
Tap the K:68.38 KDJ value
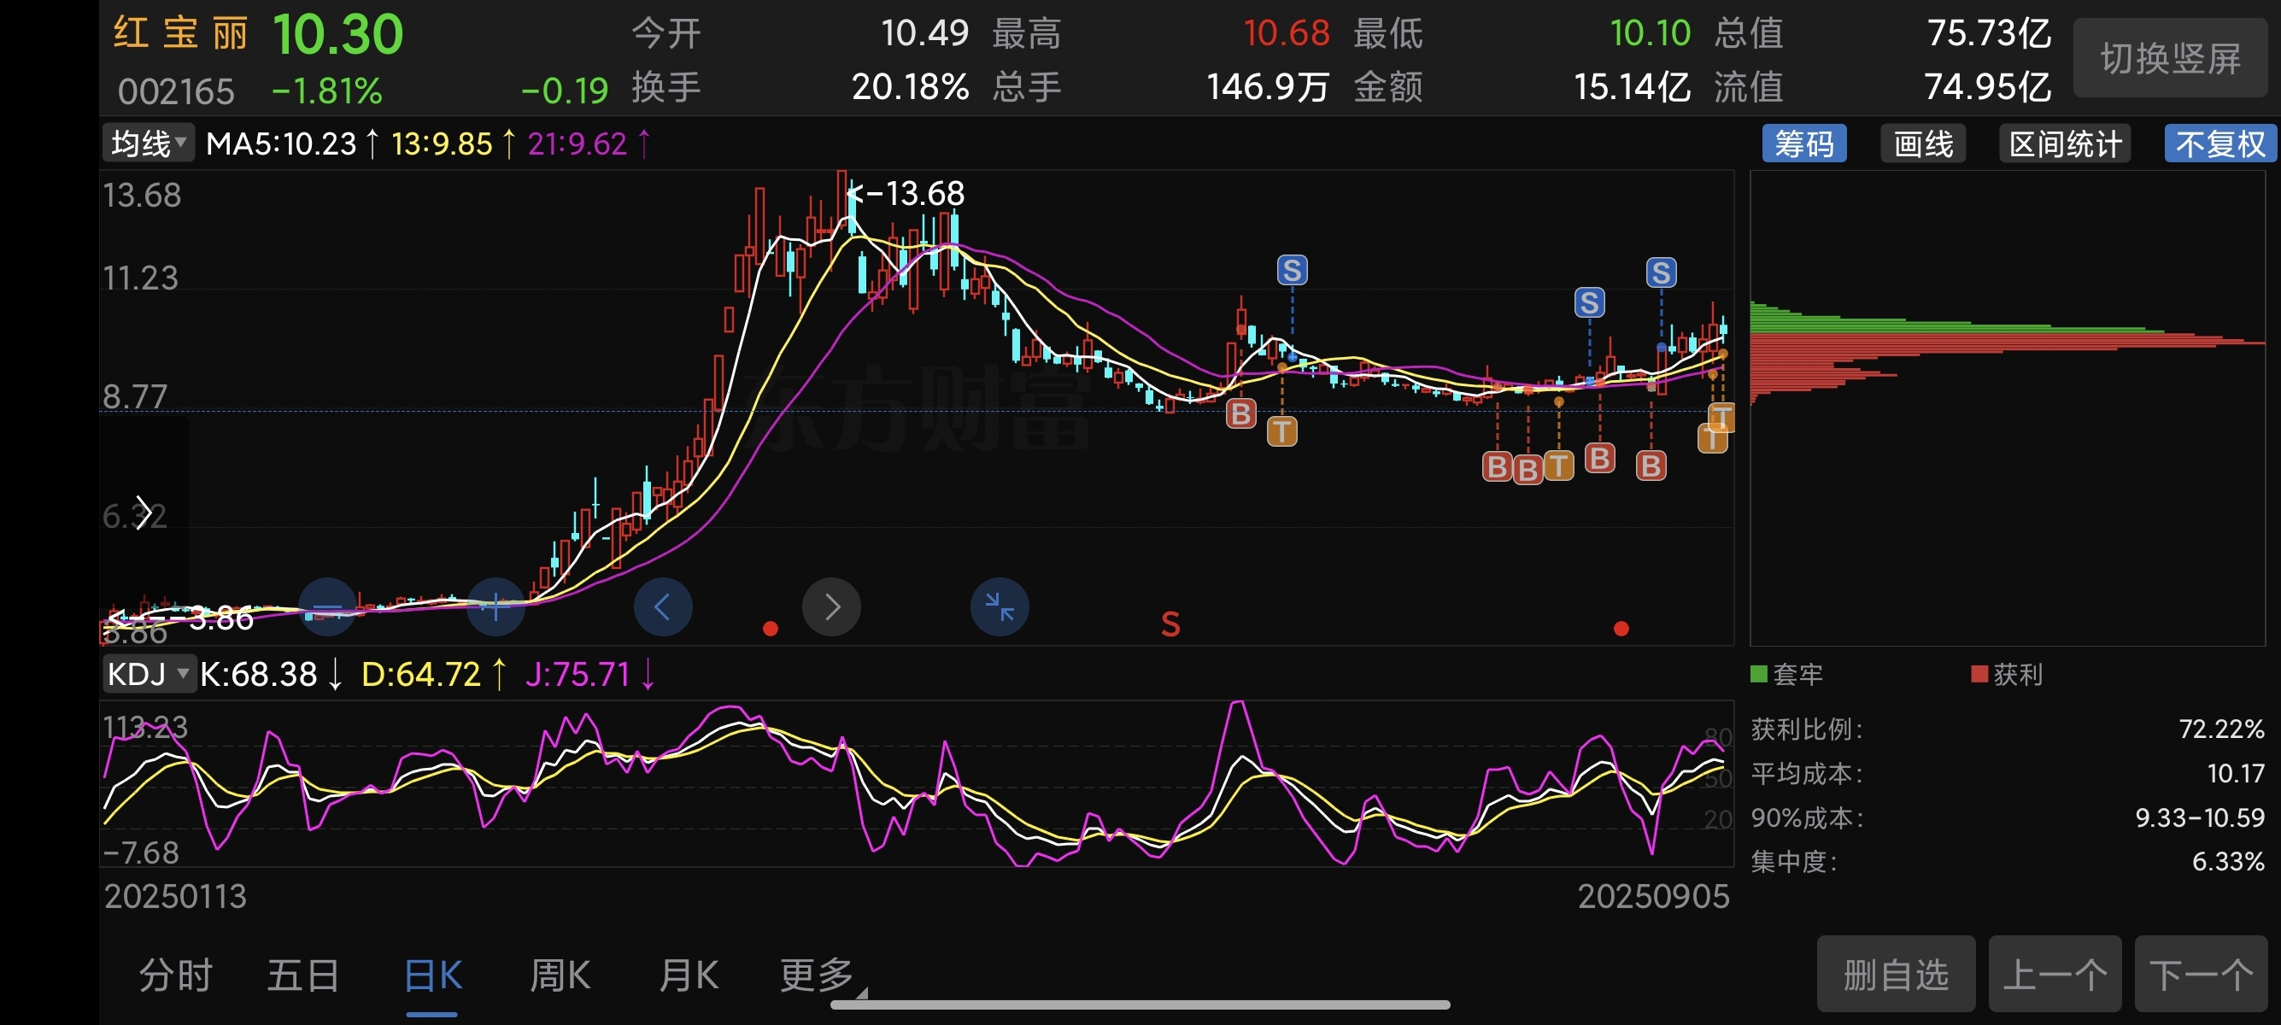(259, 675)
